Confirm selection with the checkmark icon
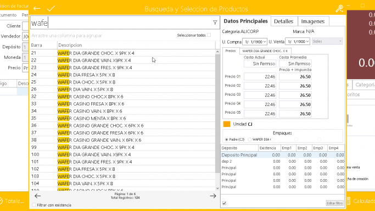The height and width of the screenshot is (211, 375). (x=51, y=9)
